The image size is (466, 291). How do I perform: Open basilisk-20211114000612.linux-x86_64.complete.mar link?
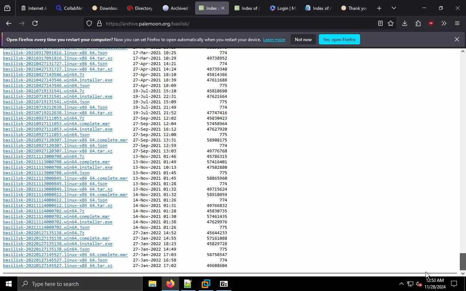65,195
